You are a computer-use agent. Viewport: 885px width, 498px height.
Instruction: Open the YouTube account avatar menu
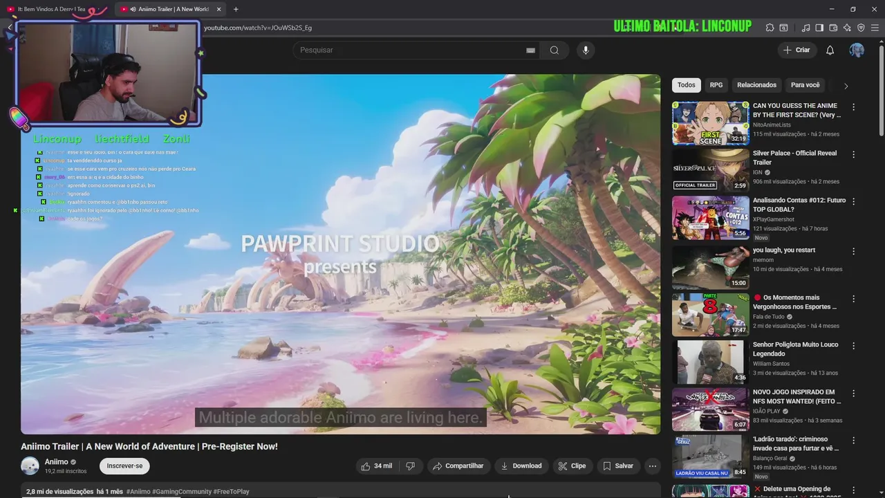click(857, 50)
